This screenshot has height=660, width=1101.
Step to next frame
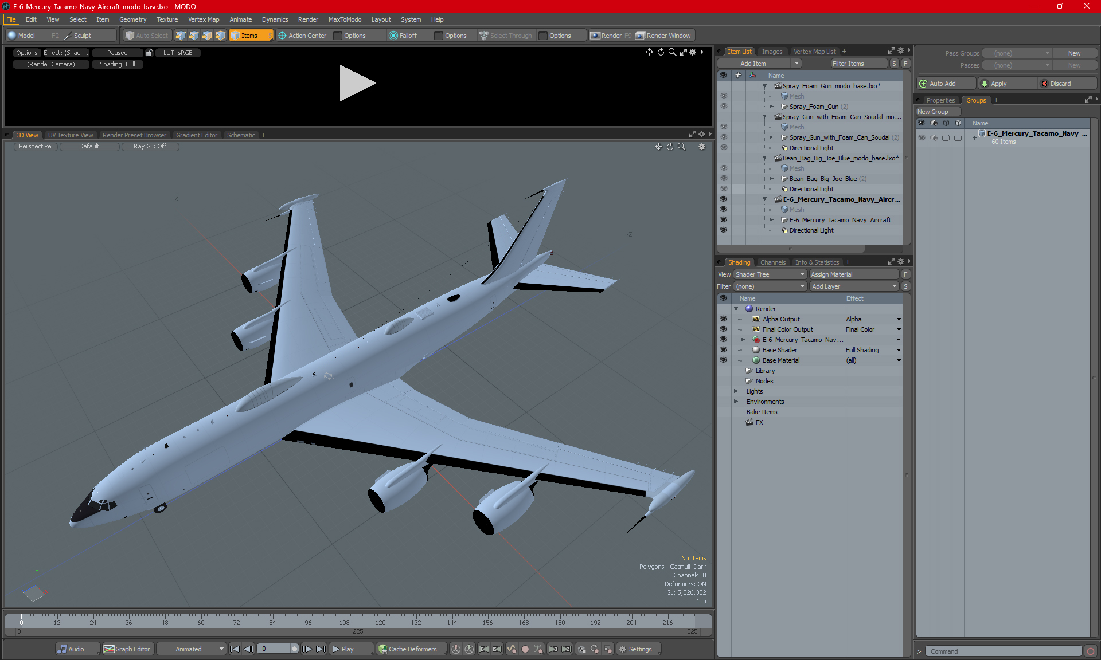pyautogui.click(x=307, y=649)
